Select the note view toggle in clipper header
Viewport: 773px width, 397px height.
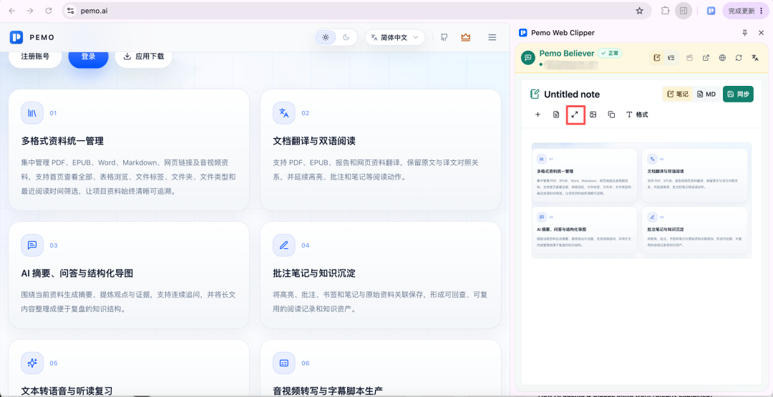656,58
